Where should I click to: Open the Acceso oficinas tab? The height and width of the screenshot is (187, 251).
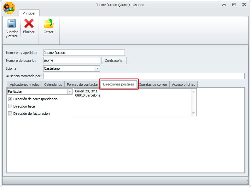click(x=184, y=85)
